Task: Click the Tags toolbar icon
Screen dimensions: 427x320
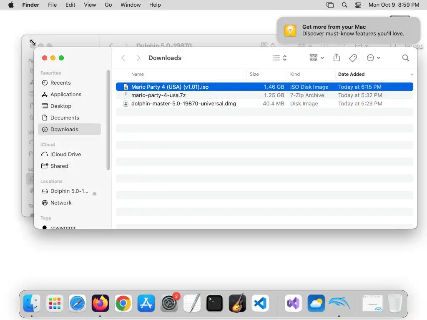Action: (353, 58)
